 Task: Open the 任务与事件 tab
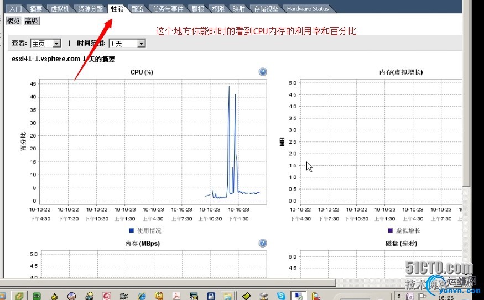click(x=168, y=9)
